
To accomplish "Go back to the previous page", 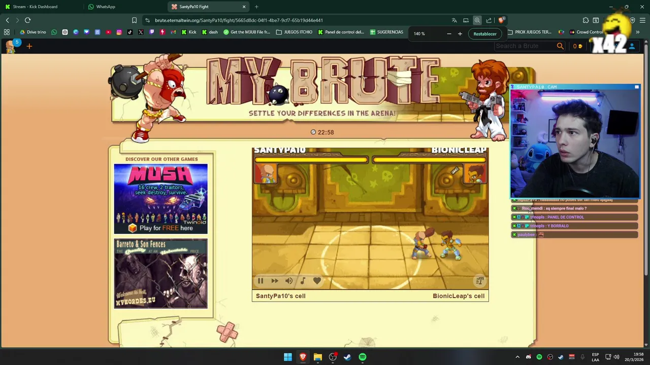I will [7, 20].
